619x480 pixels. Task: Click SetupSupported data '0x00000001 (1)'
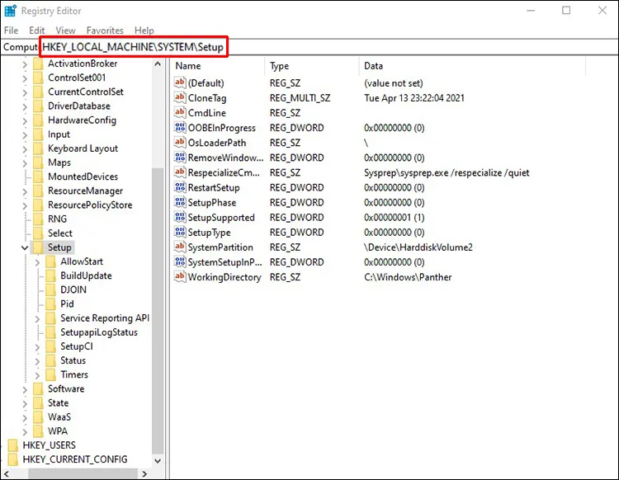pyautogui.click(x=394, y=218)
